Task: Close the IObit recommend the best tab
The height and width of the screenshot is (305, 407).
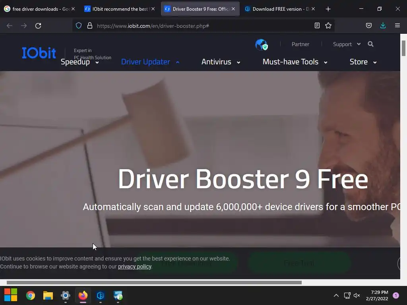Action: pos(153,9)
